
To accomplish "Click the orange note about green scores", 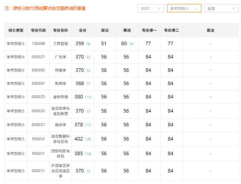I will tap(45, 8).
